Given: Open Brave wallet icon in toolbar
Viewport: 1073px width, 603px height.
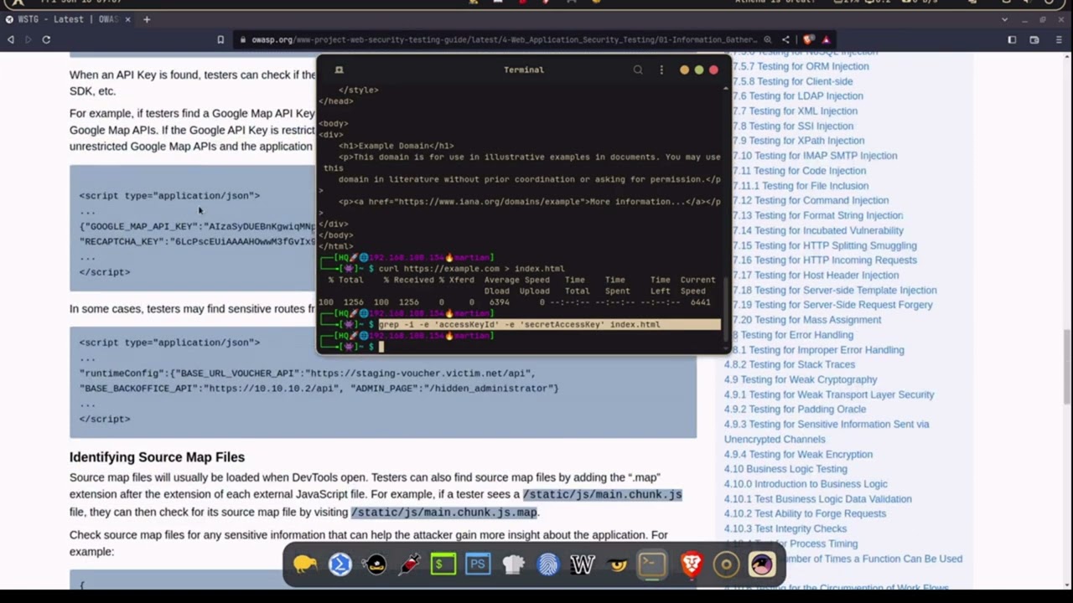Looking at the screenshot, I should pyautogui.click(x=1034, y=39).
